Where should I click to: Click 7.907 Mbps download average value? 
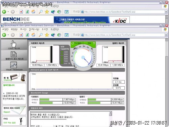(69, 100)
